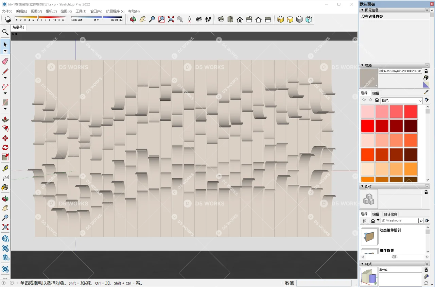The image size is (435, 287).
Task: Toggle shadows in the shadow toolbar
Action: coord(8,19)
